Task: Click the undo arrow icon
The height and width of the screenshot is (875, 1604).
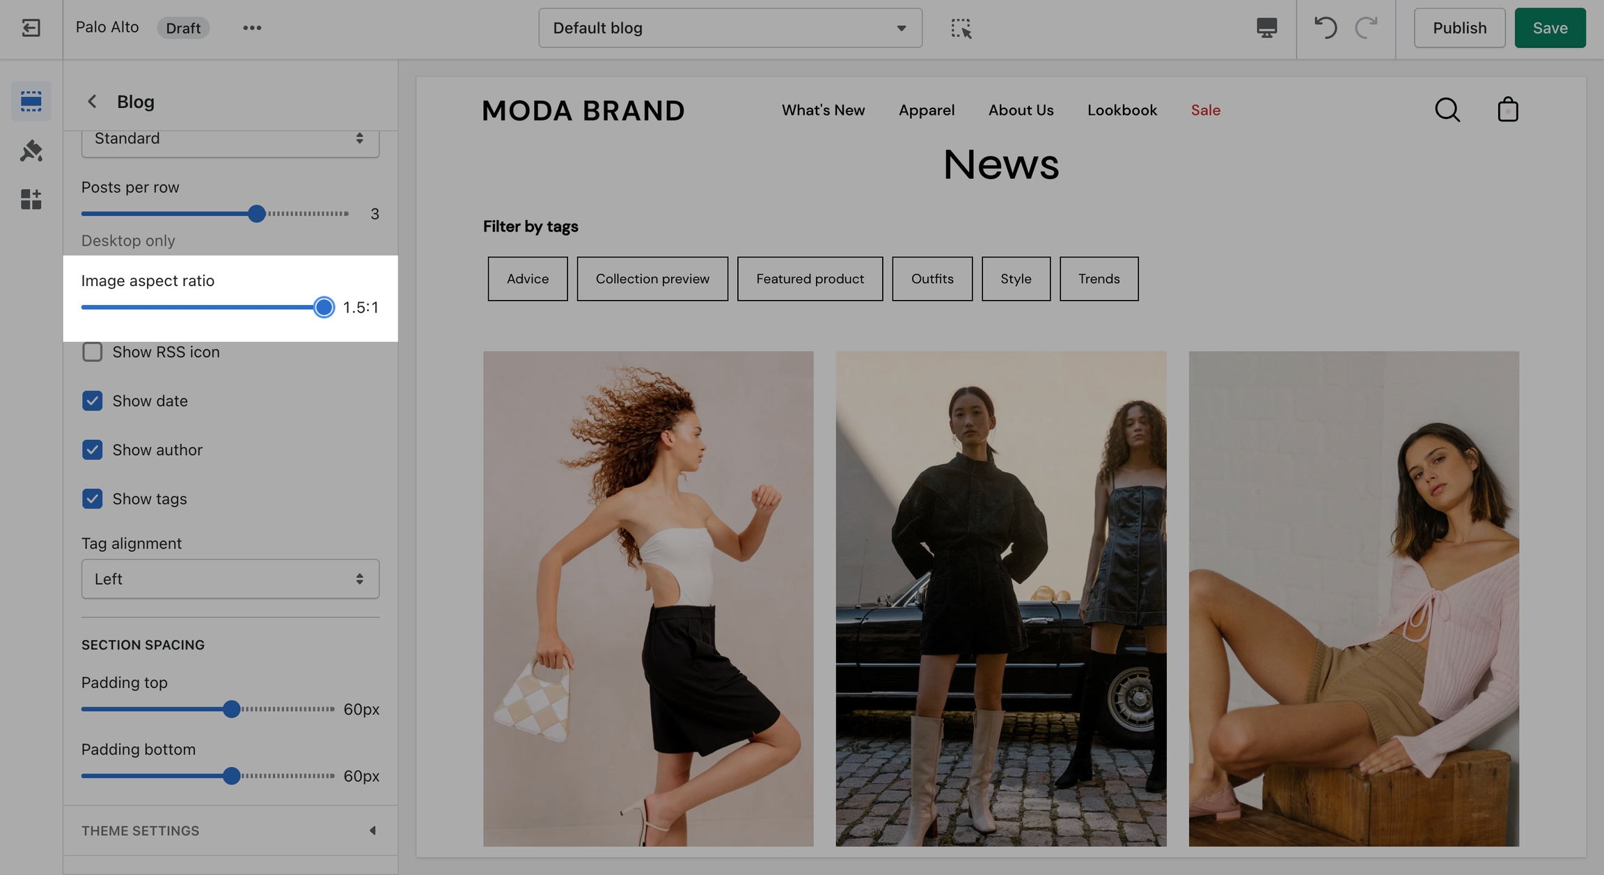Action: pyautogui.click(x=1325, y=28)
